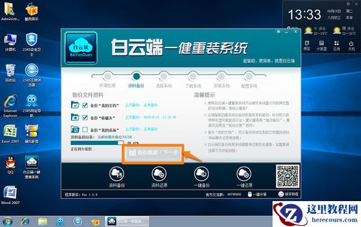Screen dimensions: 361x227
Task: Click the 我的桌面 folder icon
Action: [x=75, y=129]
